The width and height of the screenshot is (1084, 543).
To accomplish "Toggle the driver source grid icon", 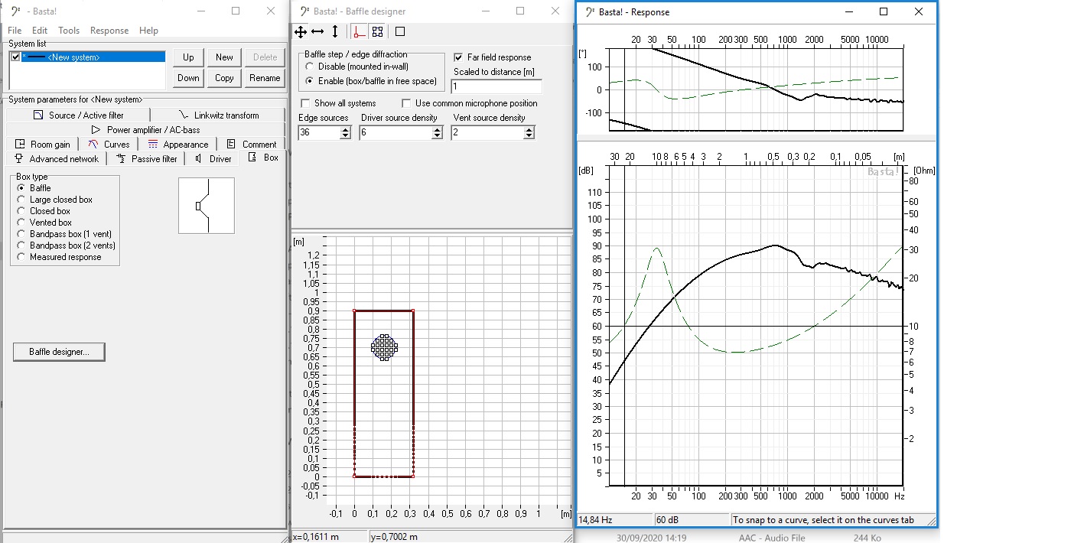I will 377,31.
